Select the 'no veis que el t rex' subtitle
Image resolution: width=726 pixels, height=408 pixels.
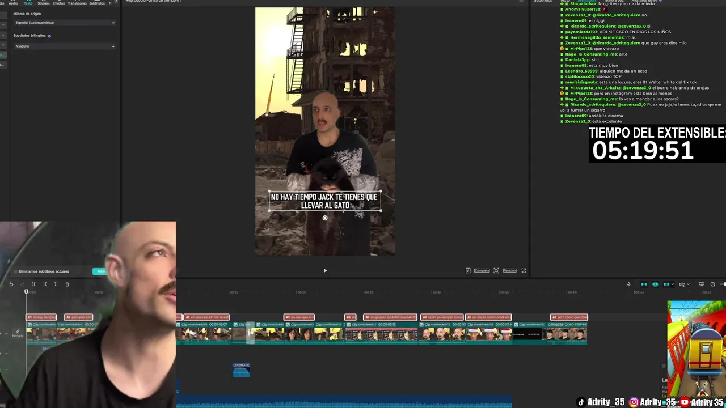206,317
